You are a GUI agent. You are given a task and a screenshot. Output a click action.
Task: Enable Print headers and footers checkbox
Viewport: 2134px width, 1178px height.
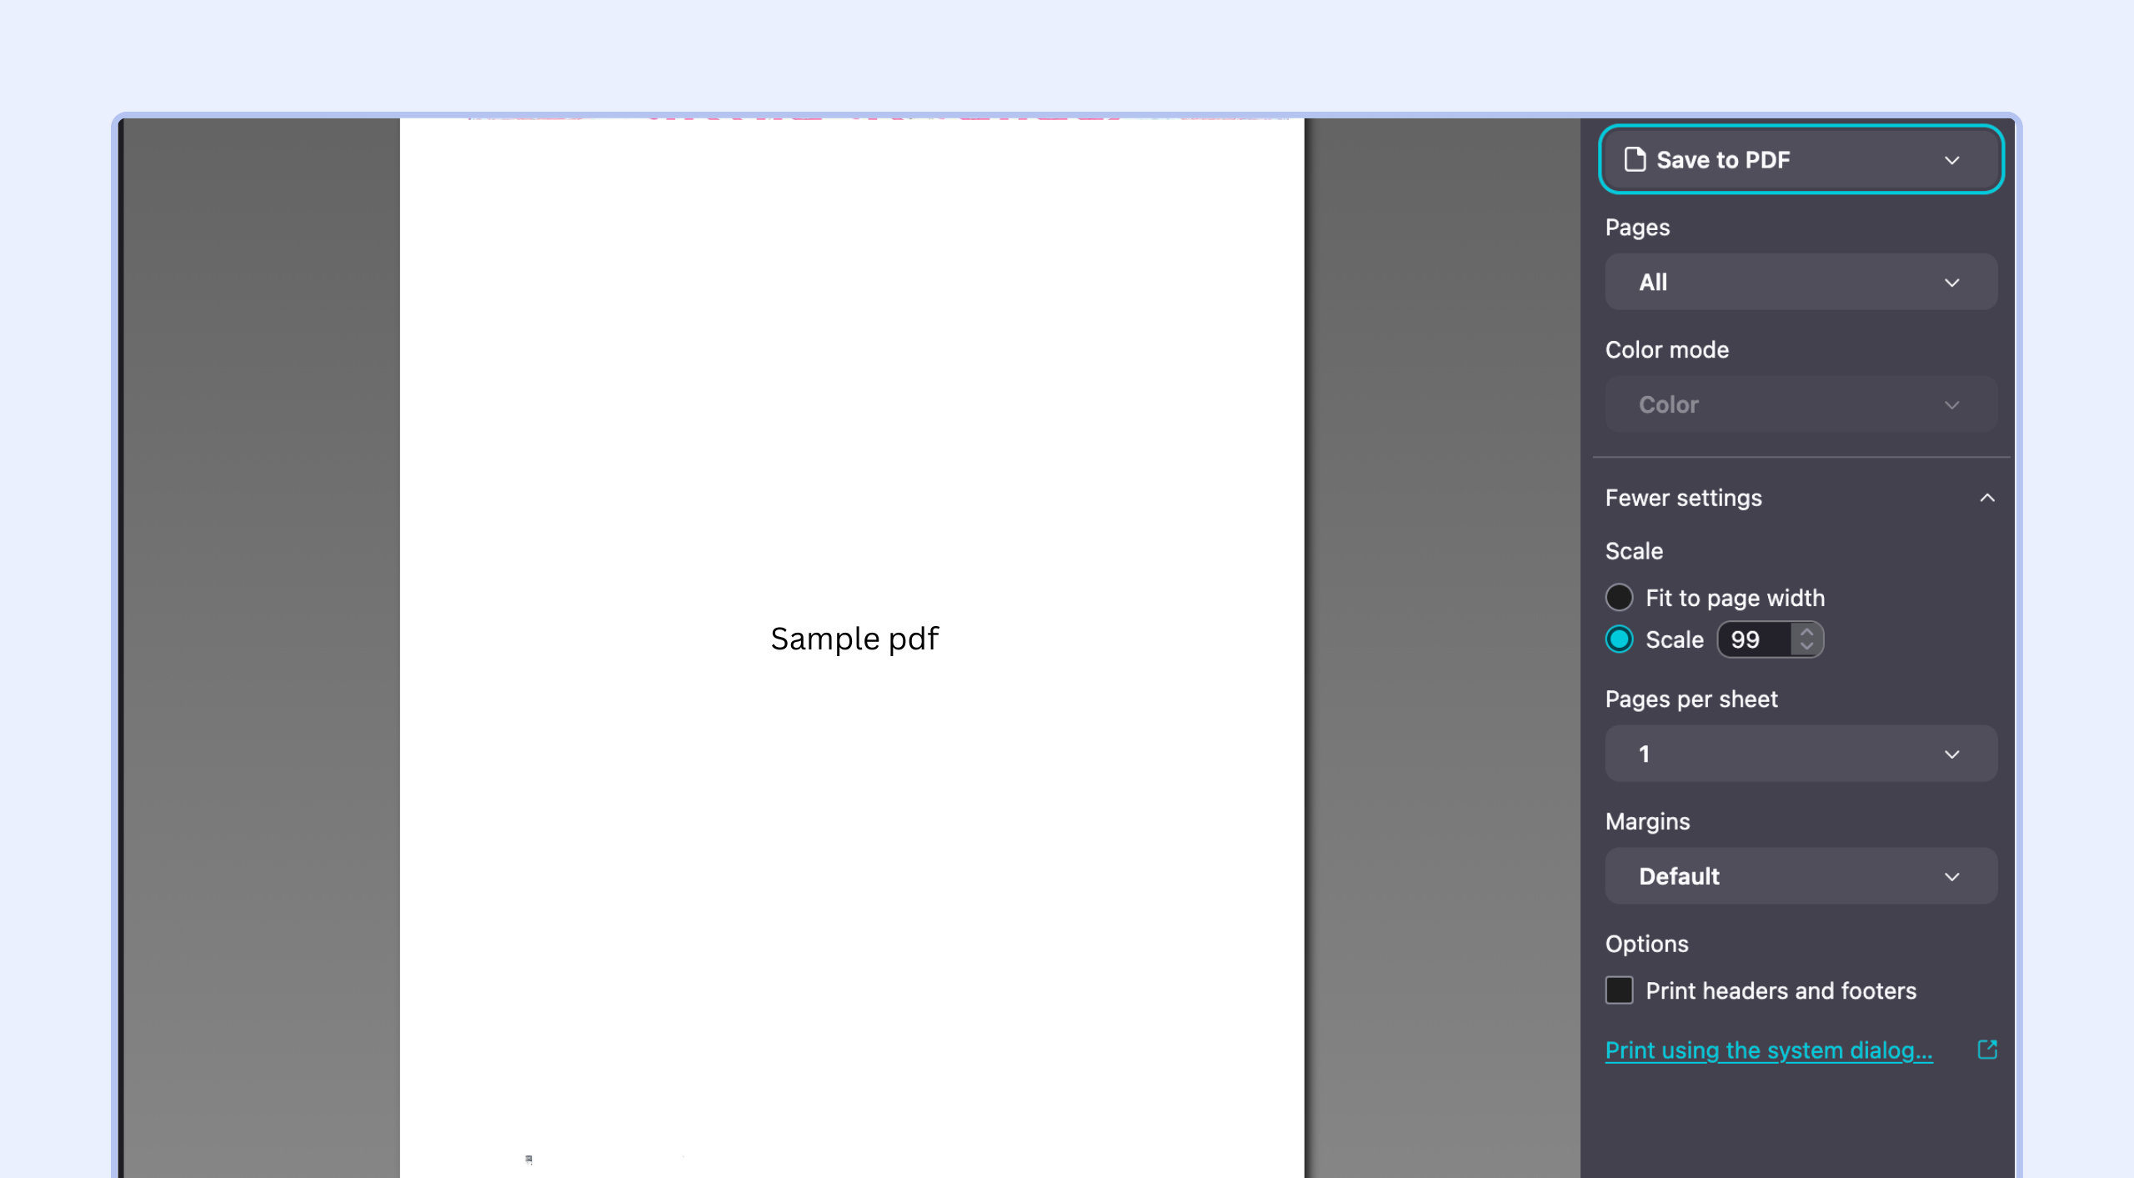click(x=1619, y=990)
